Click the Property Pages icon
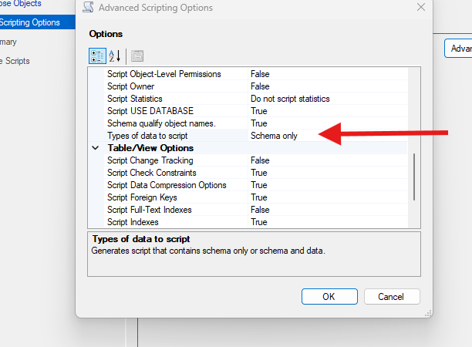 pos(137,56)
